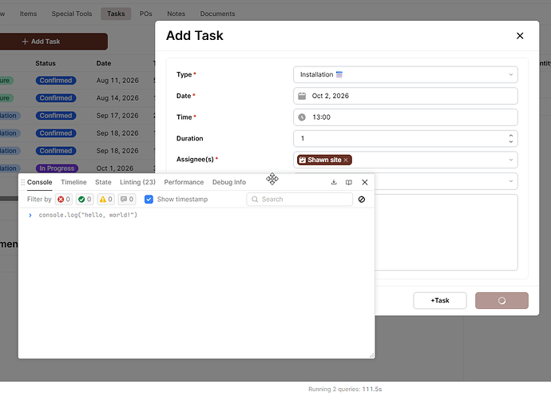Grab the debug panel drag handle
Image resolution: width=551 pixels, height=396 pixels.
click(23, 182)
